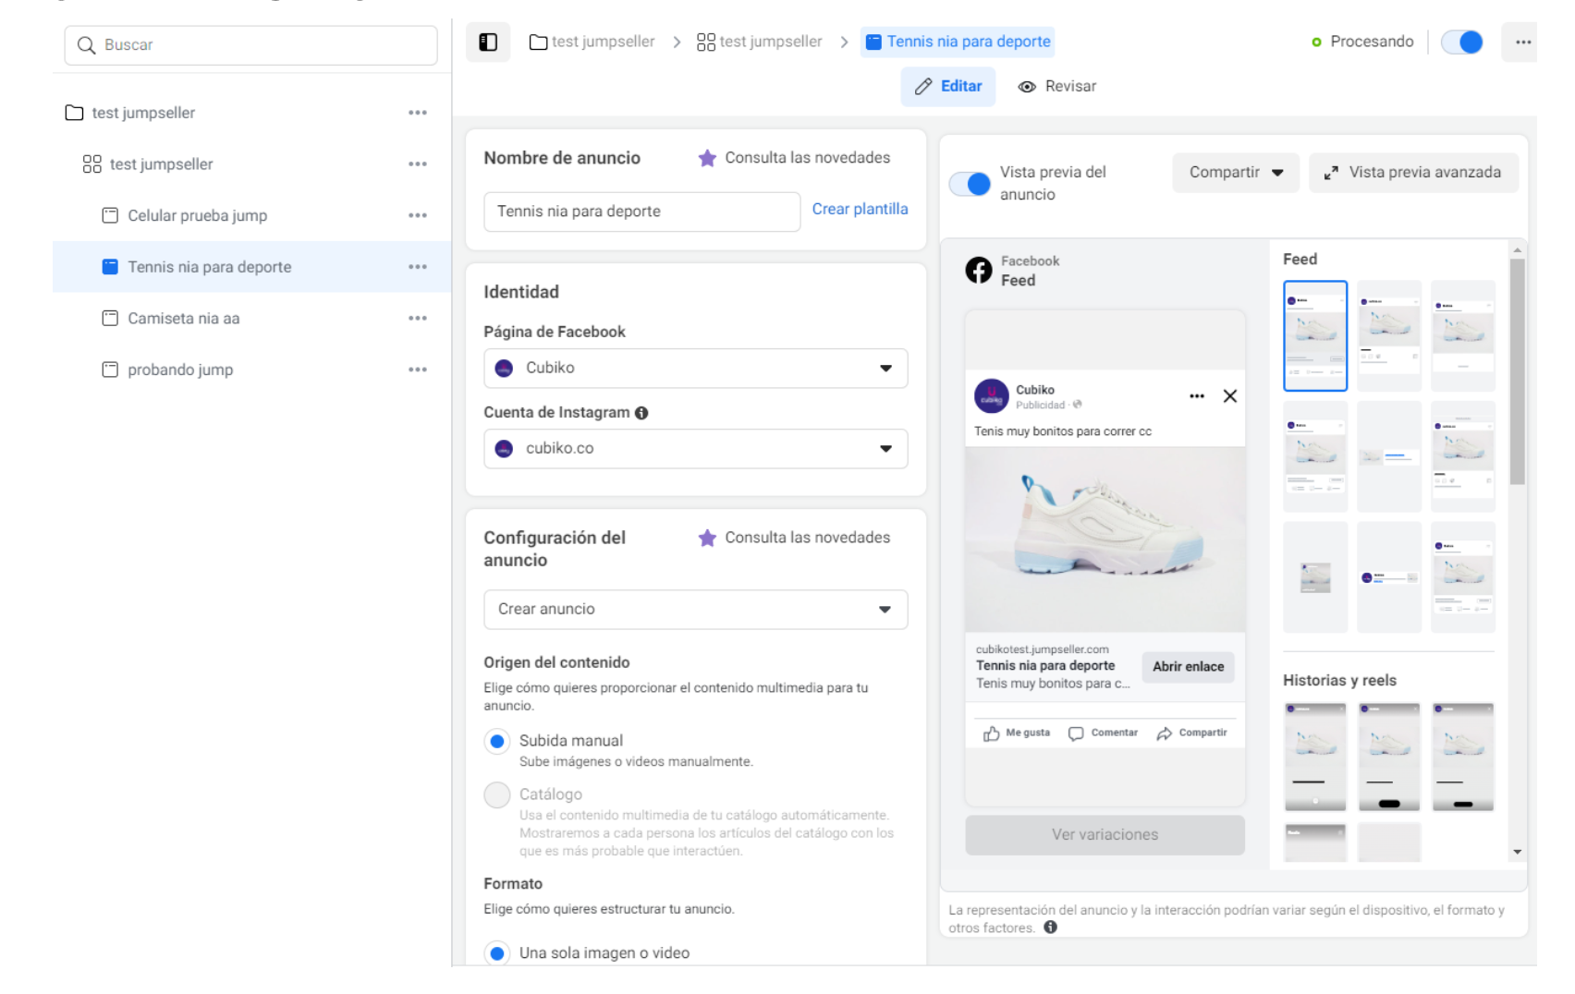Open the Cuenta de Instagram dropdown
Screen dimensions: 1575x994
pos(695,449)
